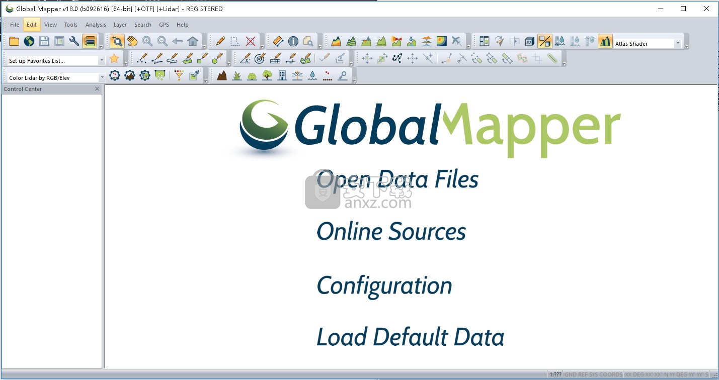Close the Control Center panel
719x380 pixels.
coord(98,89)
